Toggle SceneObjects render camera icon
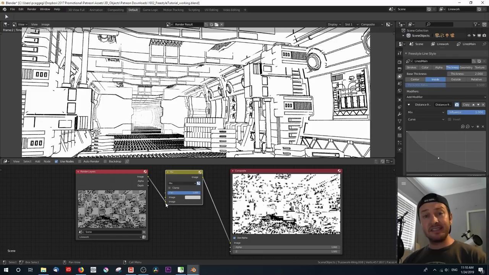 [x=484, y=36]
